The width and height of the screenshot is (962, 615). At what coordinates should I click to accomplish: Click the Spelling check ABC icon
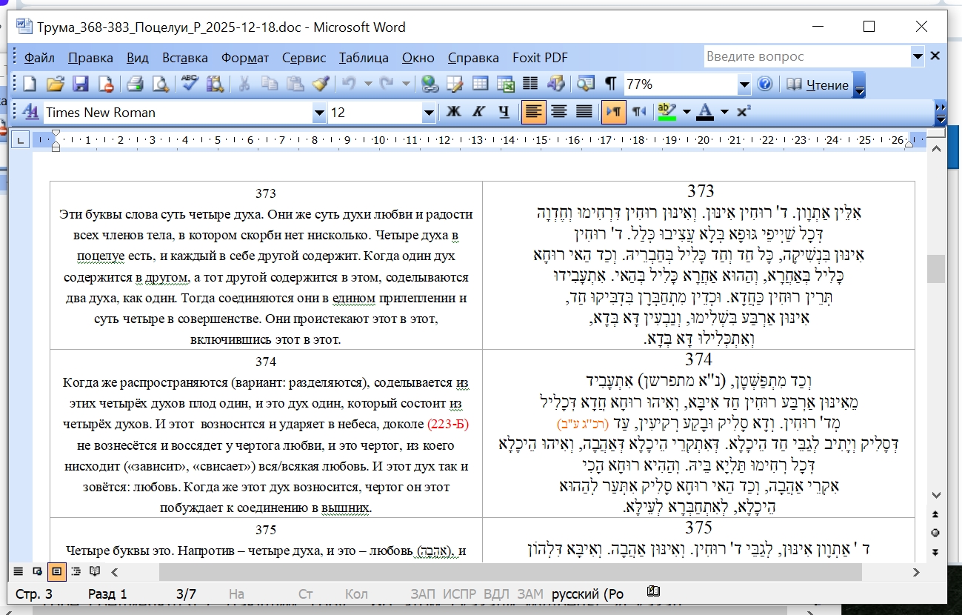coord(190,84)
